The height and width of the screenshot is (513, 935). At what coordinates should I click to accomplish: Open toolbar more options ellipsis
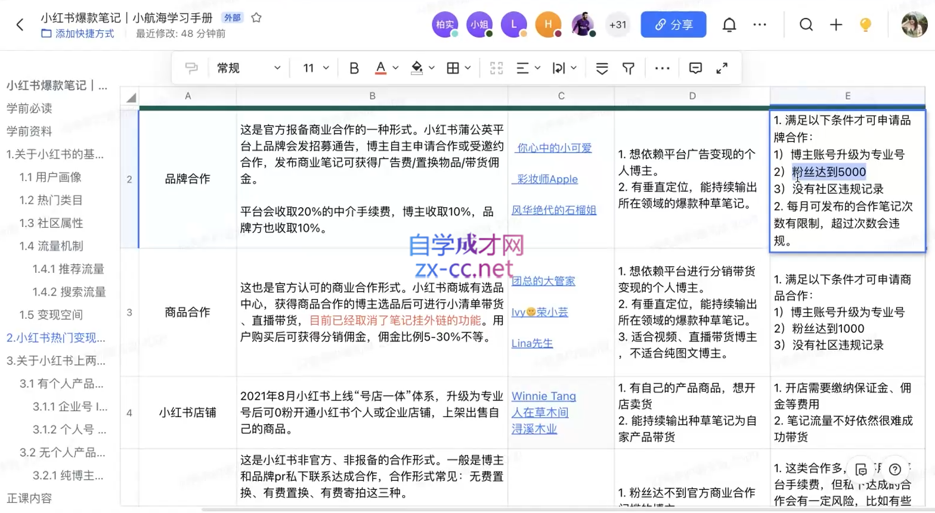click(662, 68)
